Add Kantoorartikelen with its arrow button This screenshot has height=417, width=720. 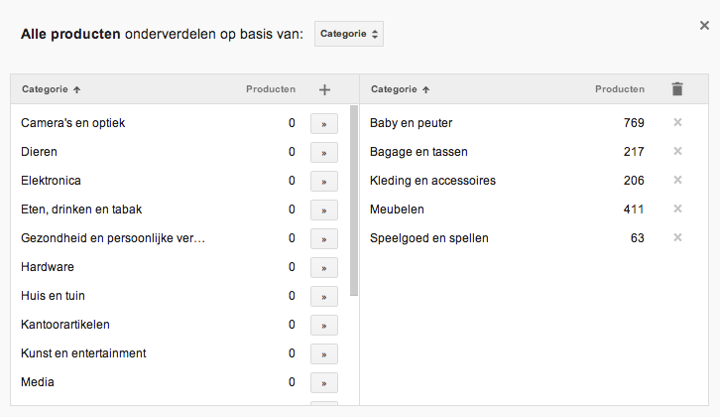pyautogui.click(x=323, y=326)
